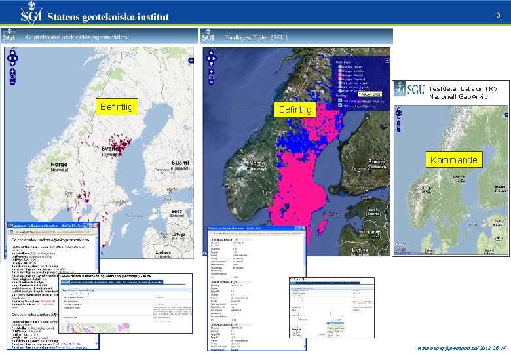The height and width of the screenshot is (354, 511).
Task: Toggle first SGU Jordlagerföljder overlay checkbox
Action: [x=340, y=101]
